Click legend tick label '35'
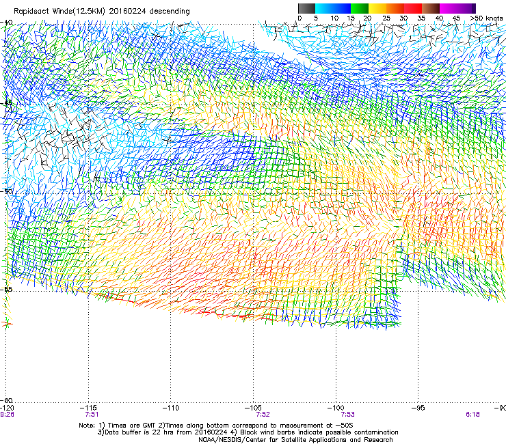 click(x=421, y=18)
